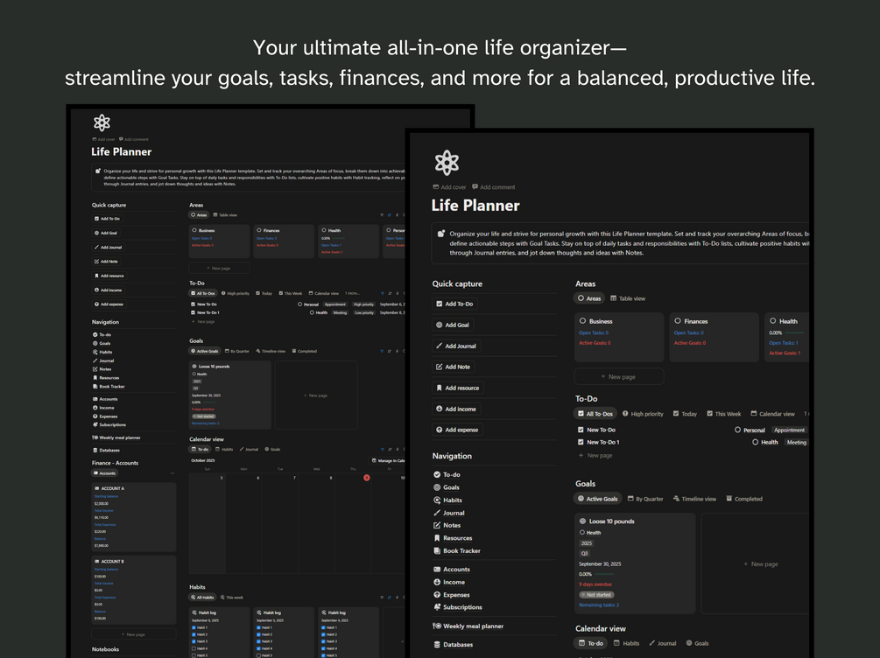Open Journal navigation link in front window
This screenshot has height=658, width=880.
448,513
